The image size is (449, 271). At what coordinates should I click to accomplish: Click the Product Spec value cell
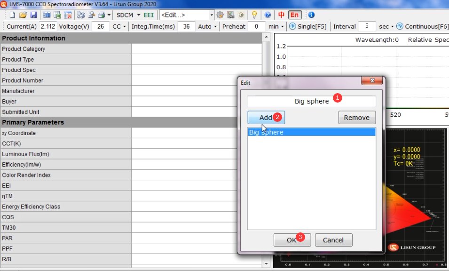[197, 70]
